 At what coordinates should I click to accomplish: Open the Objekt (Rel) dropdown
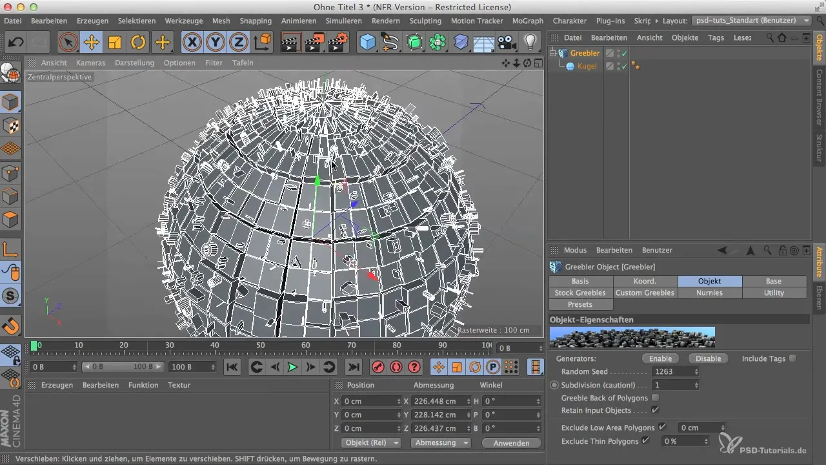[370, 443]
